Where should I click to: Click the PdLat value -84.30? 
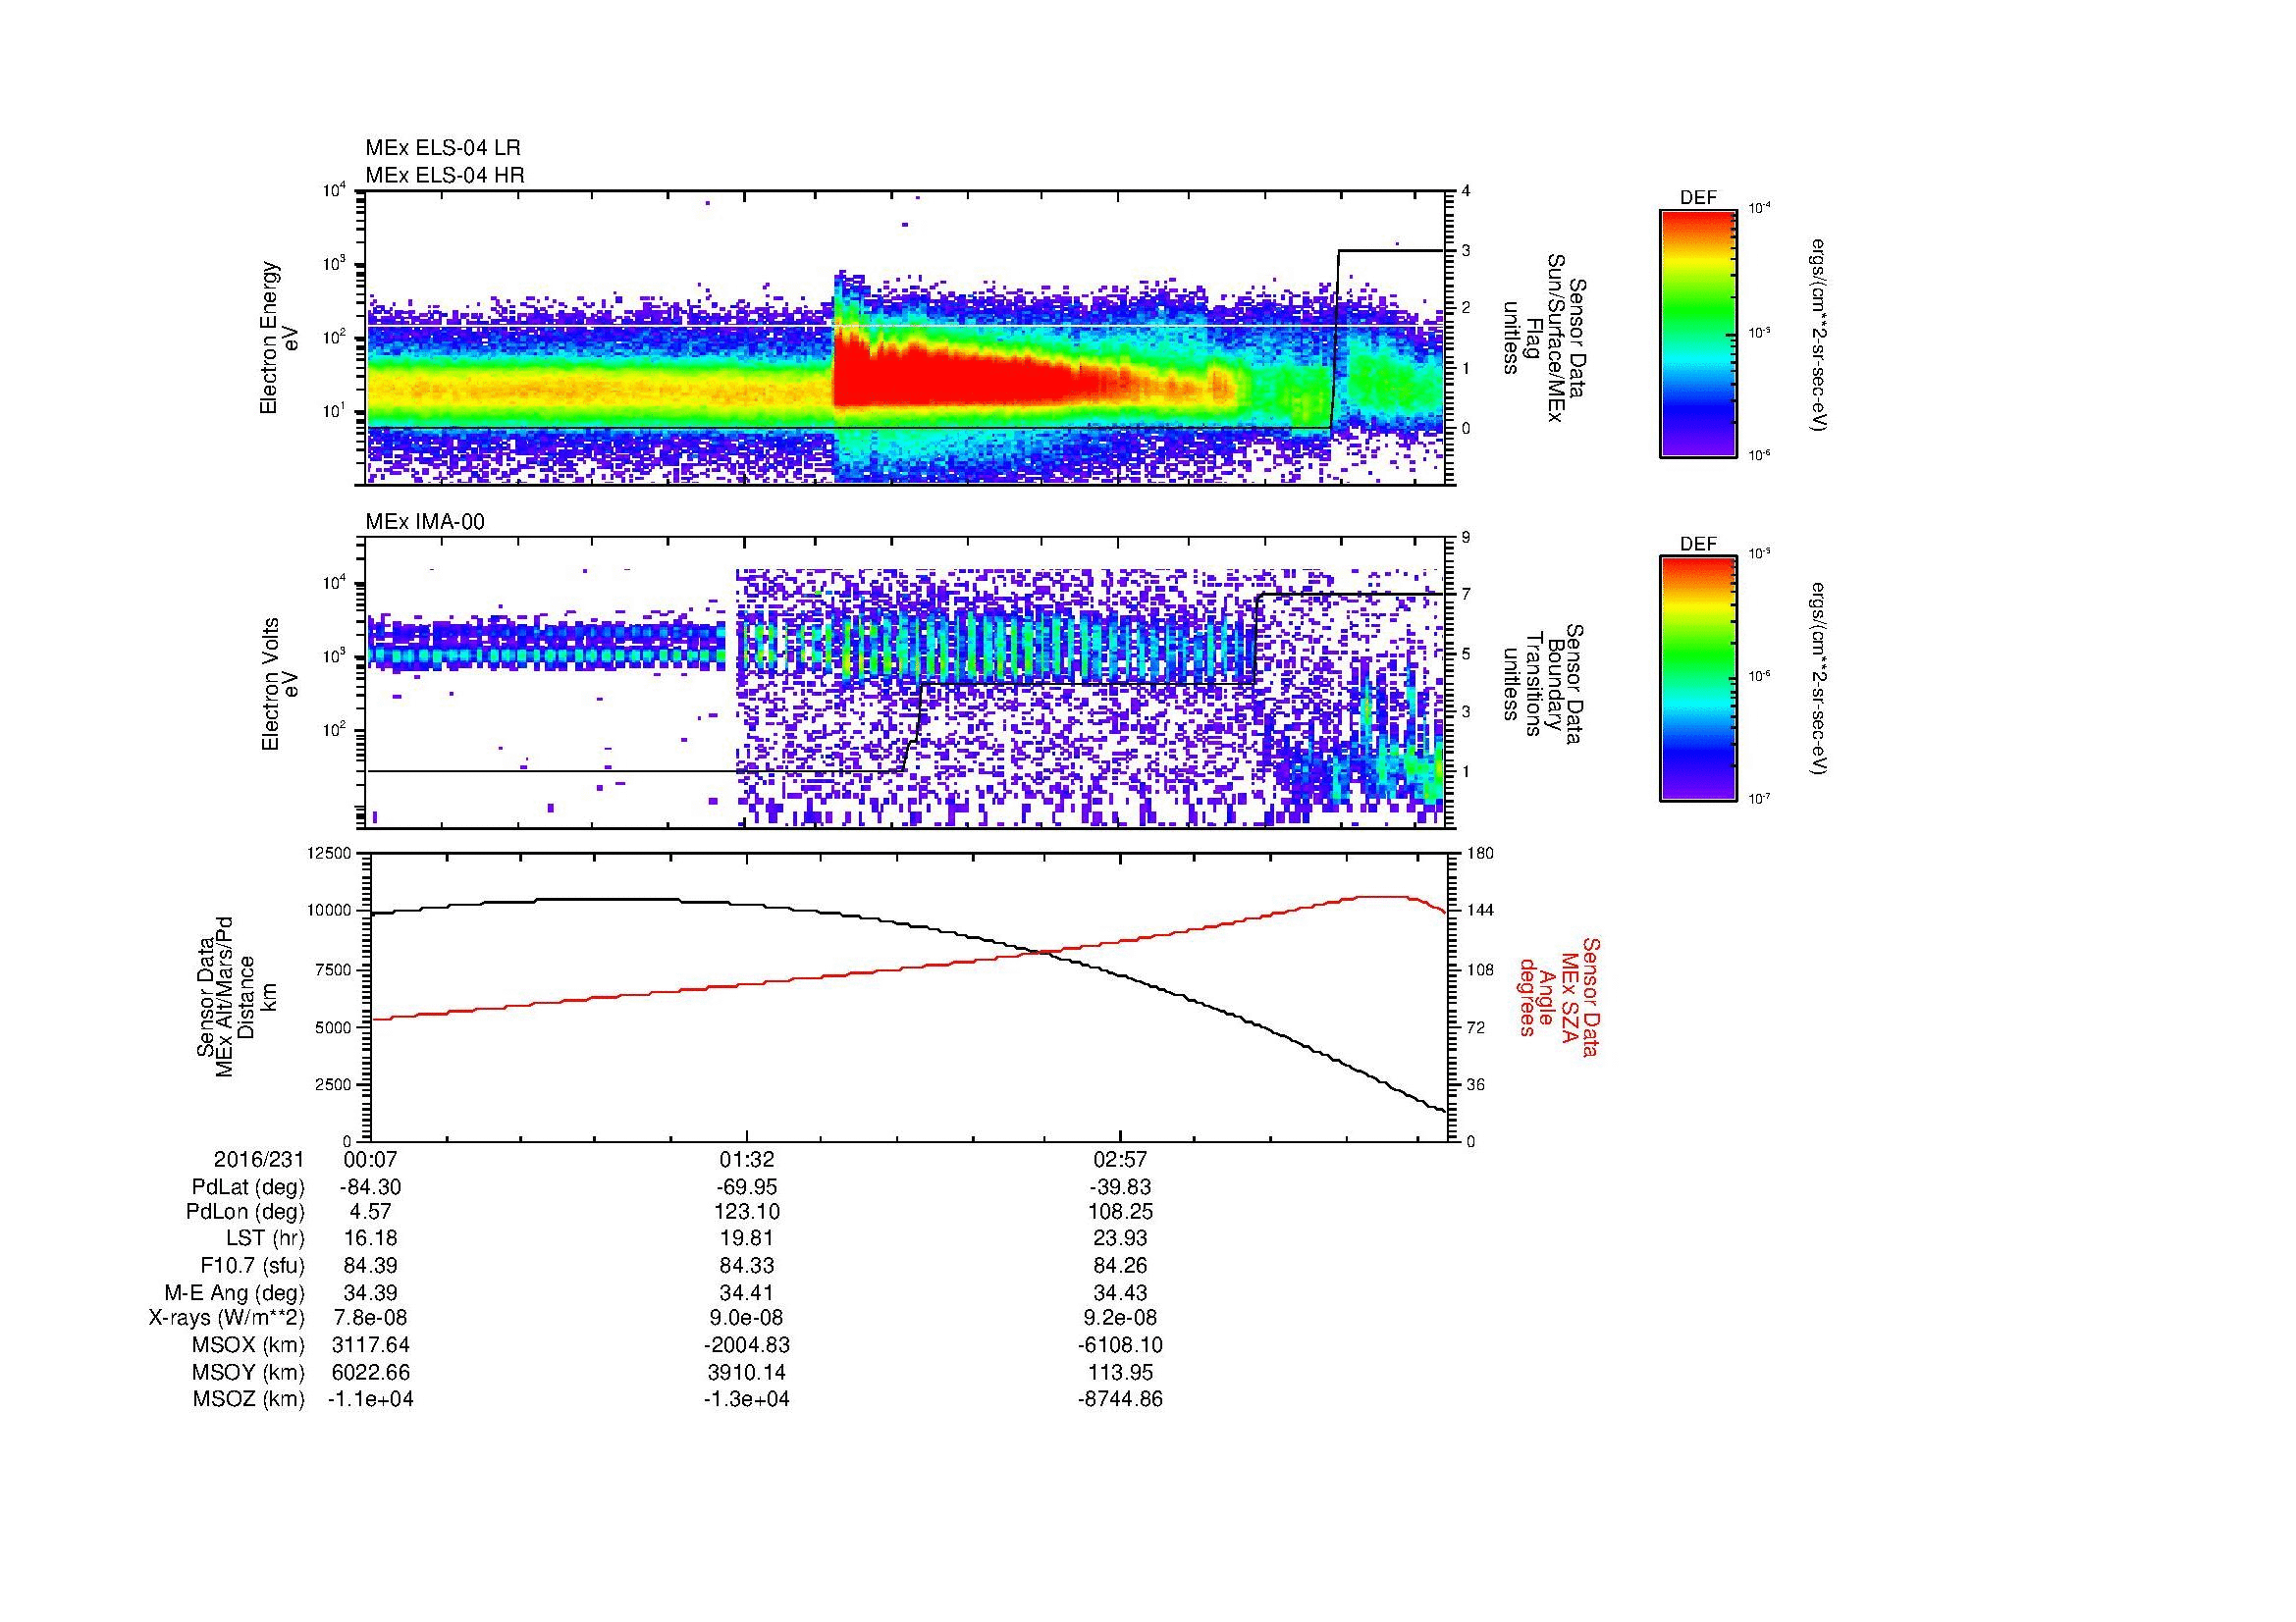point(371,1187)
